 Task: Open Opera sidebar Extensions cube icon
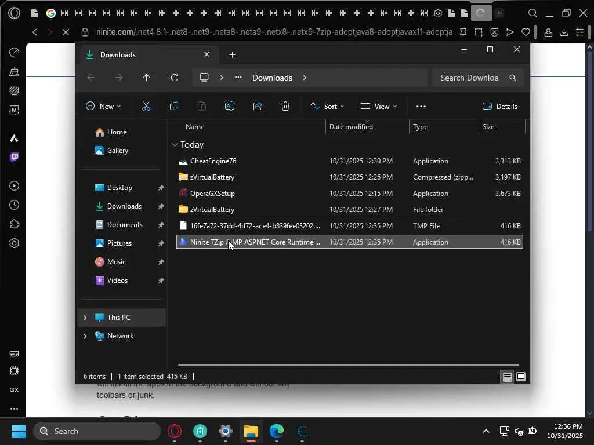click(x=14, y=224)
